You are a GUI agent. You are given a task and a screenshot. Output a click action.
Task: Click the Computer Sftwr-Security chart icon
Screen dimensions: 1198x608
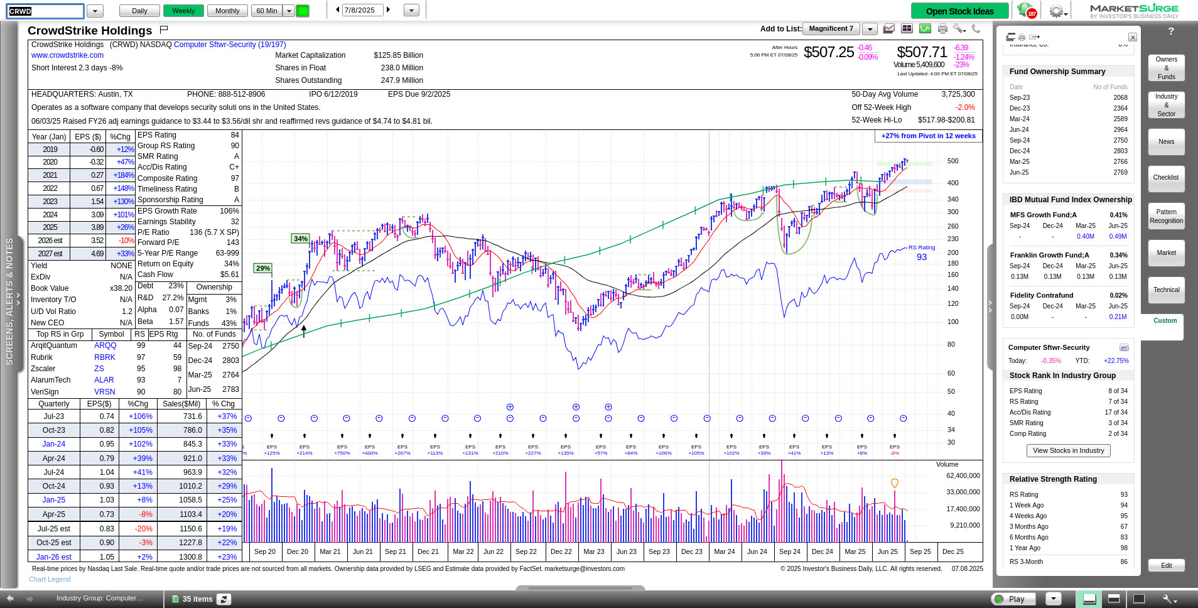1124,347
